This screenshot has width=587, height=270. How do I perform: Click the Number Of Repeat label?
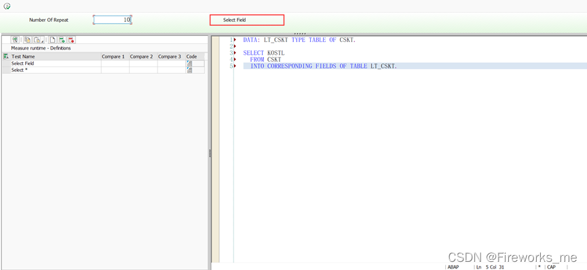click(x=49, y=20)
